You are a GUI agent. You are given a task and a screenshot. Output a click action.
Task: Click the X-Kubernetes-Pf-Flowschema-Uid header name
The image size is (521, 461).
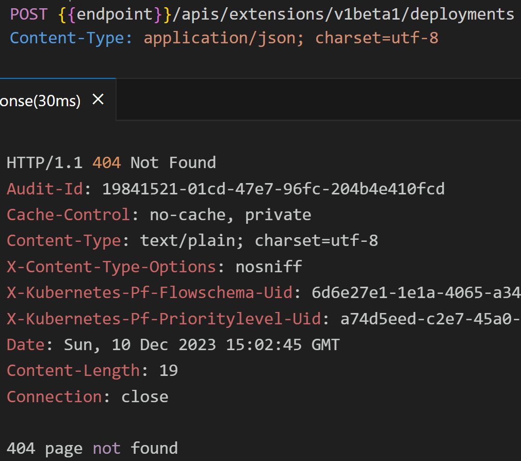tap(150, 293)
